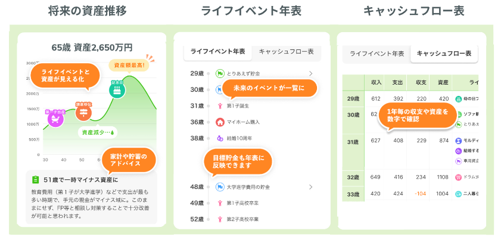Select ライフイベント年表 tab in right panel
Image resolution: width=504 pixels, height=243 pixels.
point(377,54)
